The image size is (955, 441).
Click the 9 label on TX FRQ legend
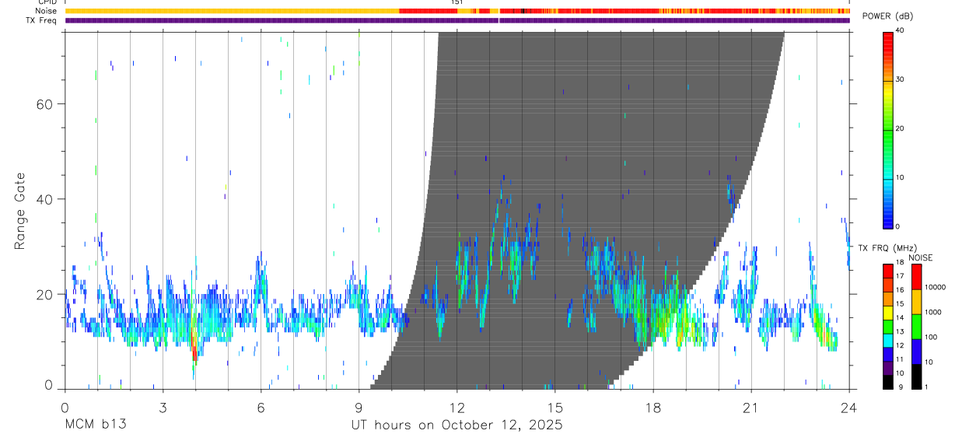(899, 387)
